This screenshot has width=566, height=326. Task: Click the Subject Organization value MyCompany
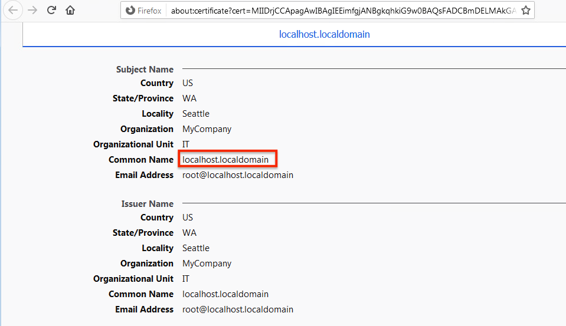pos(207,129)
